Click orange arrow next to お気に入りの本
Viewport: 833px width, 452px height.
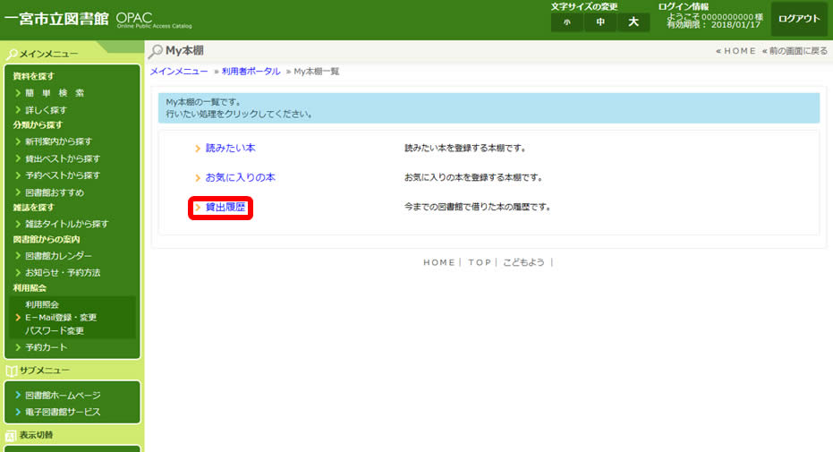198,178
